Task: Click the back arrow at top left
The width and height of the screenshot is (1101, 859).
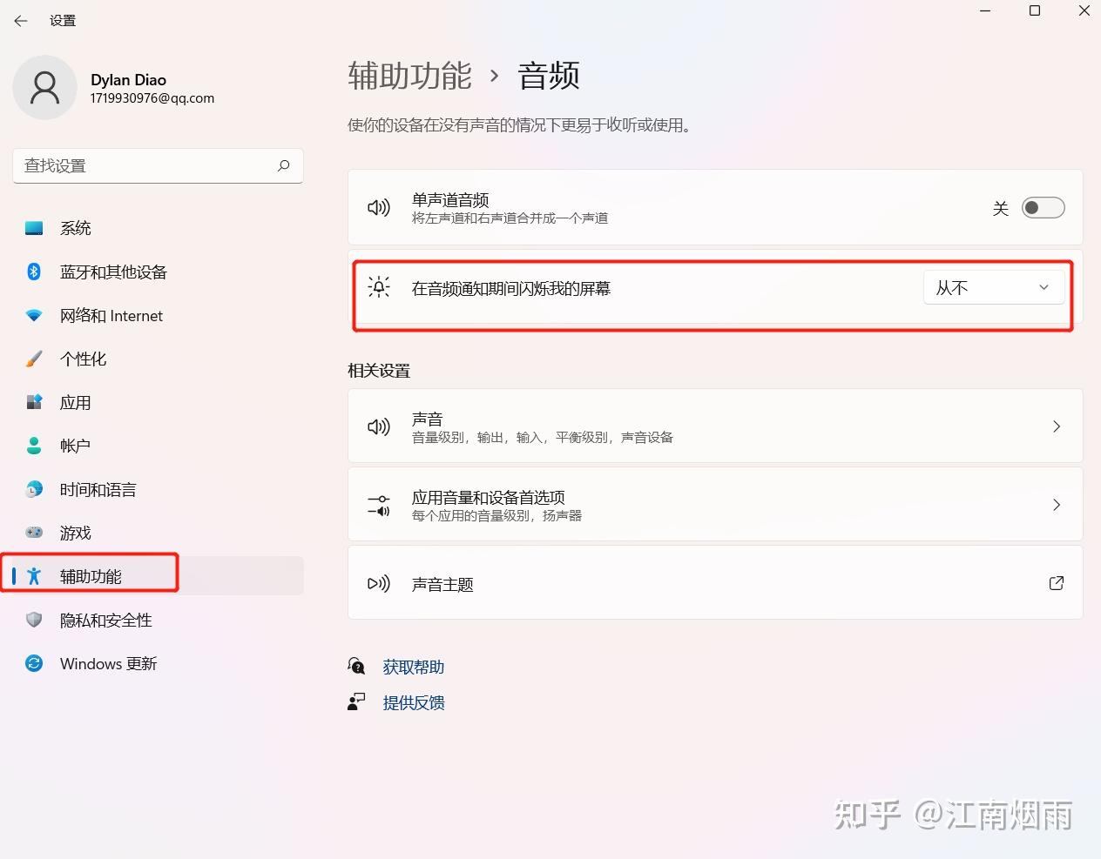Action: [x=20, y=20]
